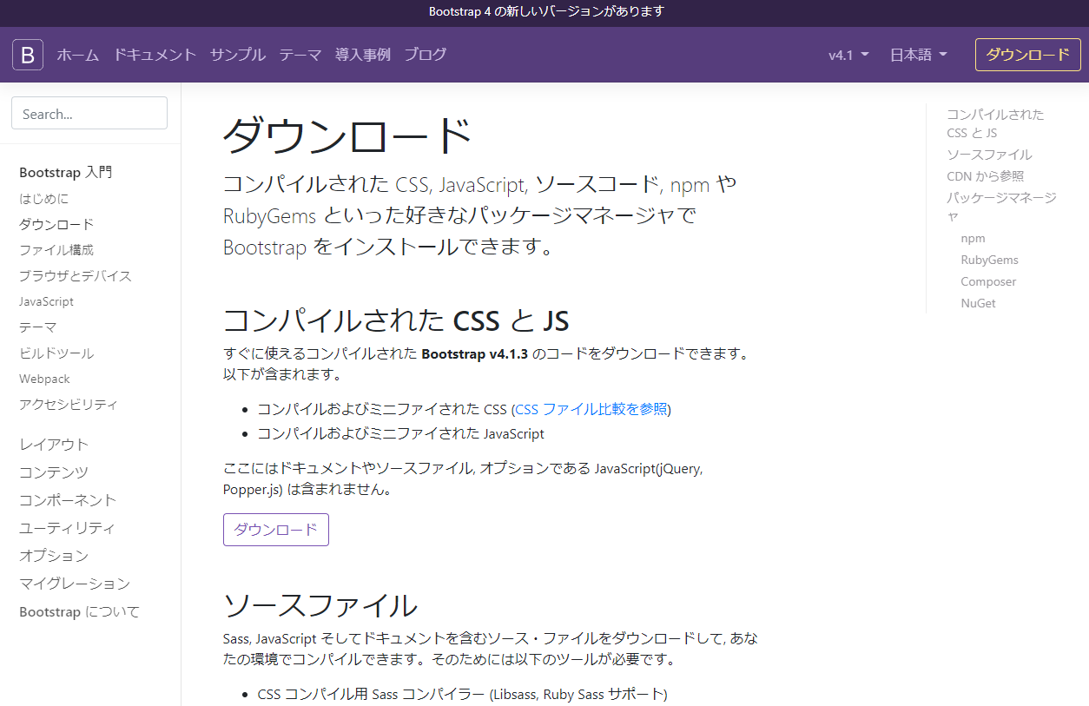Click the top banner about new Bootstrap 4 version
1089x706 pixels.
tap(546, 11)
